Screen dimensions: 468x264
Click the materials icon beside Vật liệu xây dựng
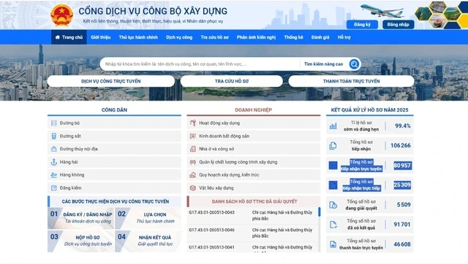pos(193,188)
